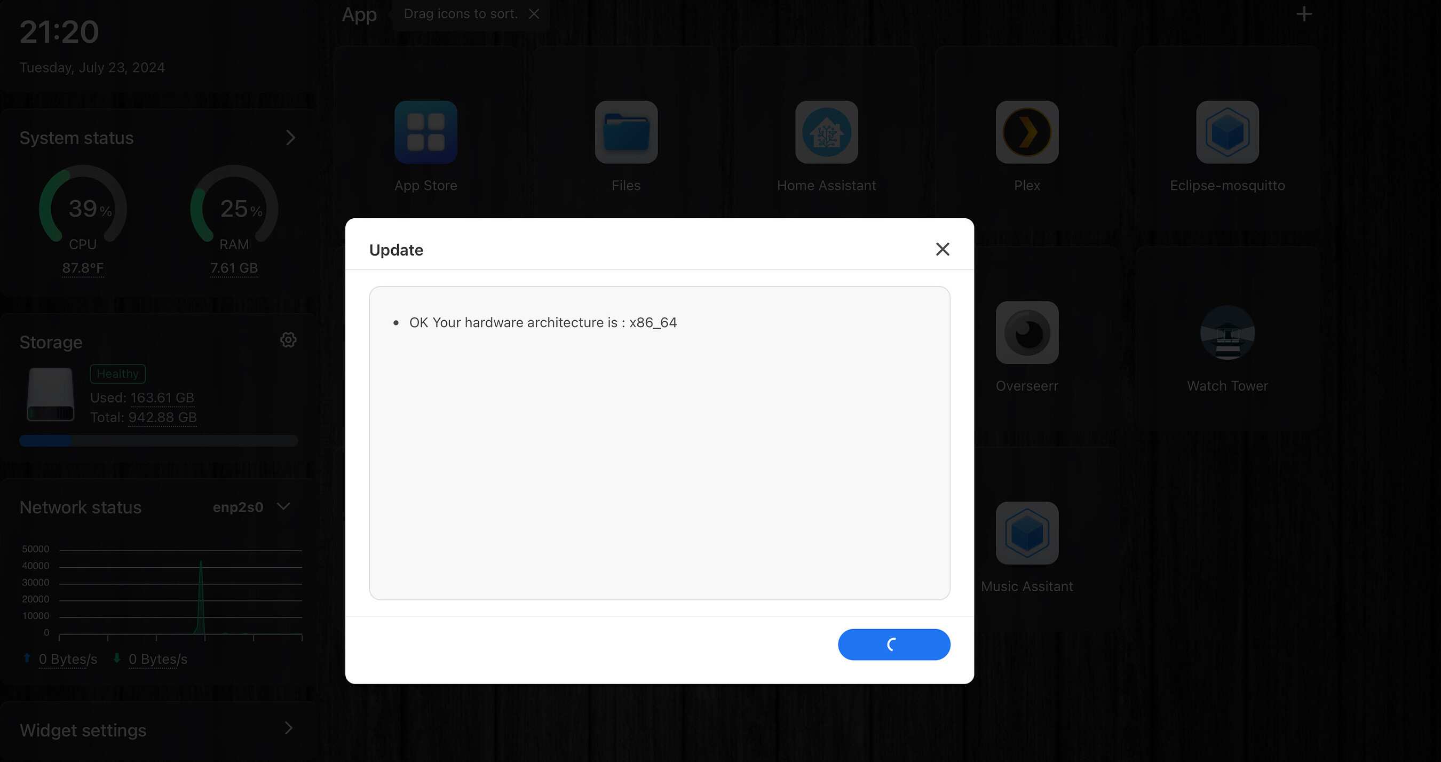Click the Used 163.61 GB link

[x=162, y=397]
